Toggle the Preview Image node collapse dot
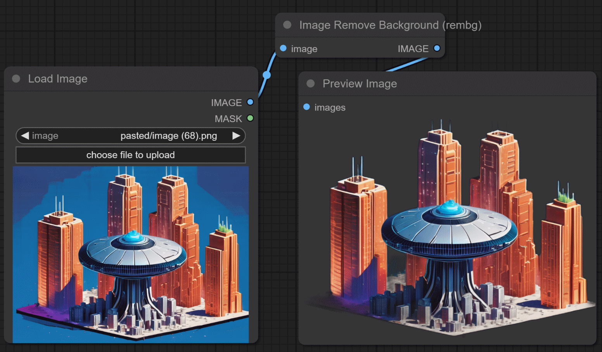Viewport: 602px width, 352px height. tap(311, 84)
